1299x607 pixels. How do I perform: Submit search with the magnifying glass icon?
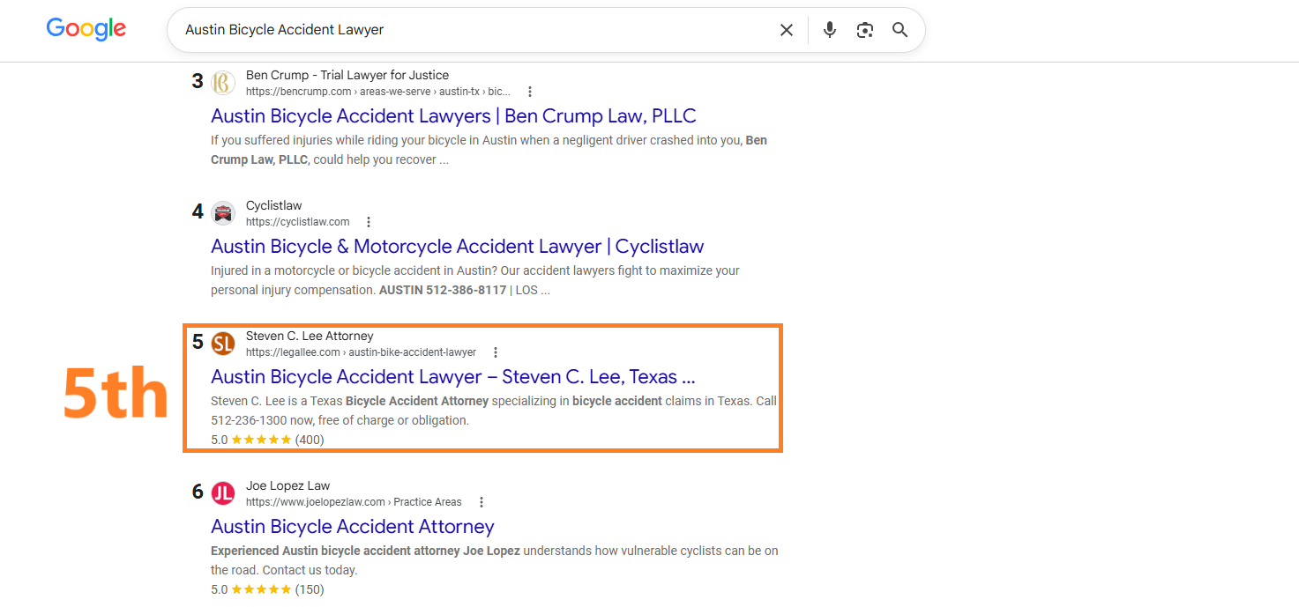point(900,30)
